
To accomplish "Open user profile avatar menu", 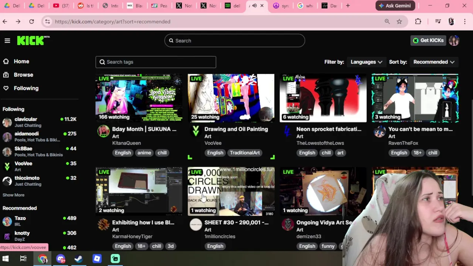I will point(454,41).
